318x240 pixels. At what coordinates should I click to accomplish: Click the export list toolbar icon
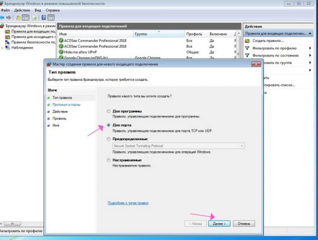pos(34,18)
